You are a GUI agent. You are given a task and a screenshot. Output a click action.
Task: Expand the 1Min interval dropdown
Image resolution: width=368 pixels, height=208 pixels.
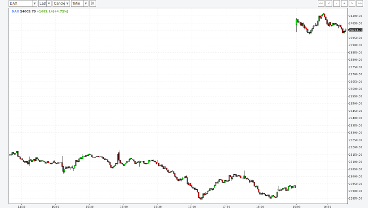pyautogui.click(x=85, y=4)
